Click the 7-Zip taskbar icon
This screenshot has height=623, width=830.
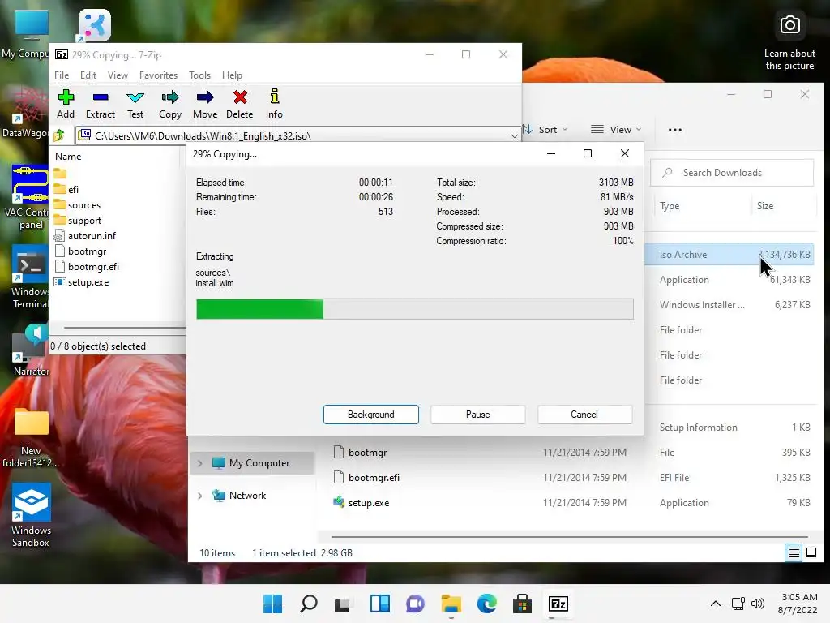point(558,604)
